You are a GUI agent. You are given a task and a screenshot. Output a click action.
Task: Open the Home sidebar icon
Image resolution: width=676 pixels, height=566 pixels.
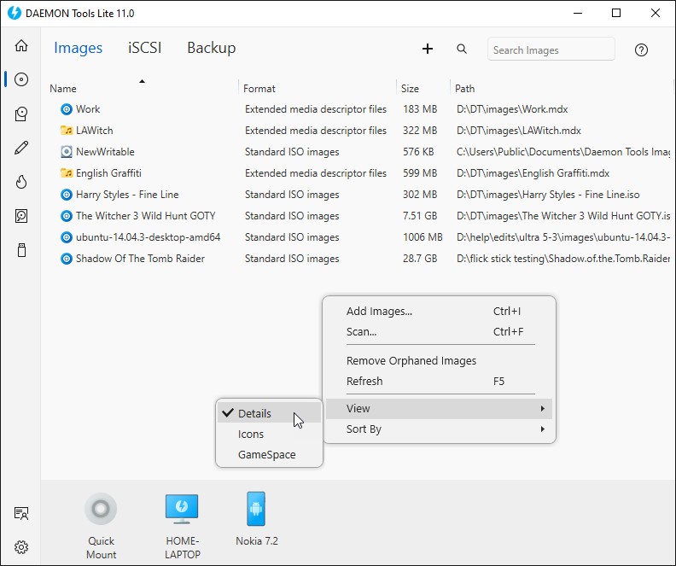[x=21, y=45]
